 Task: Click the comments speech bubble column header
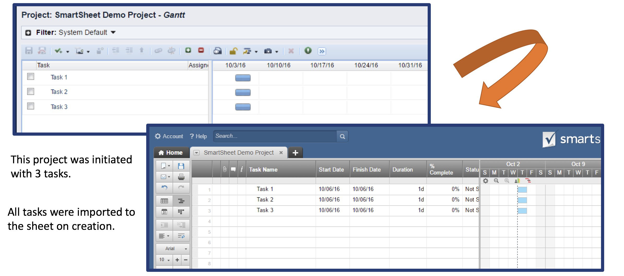coord(233,169)
